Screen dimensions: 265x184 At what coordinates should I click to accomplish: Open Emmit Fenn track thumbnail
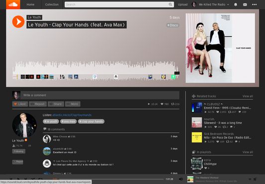[x=197, y=107]
